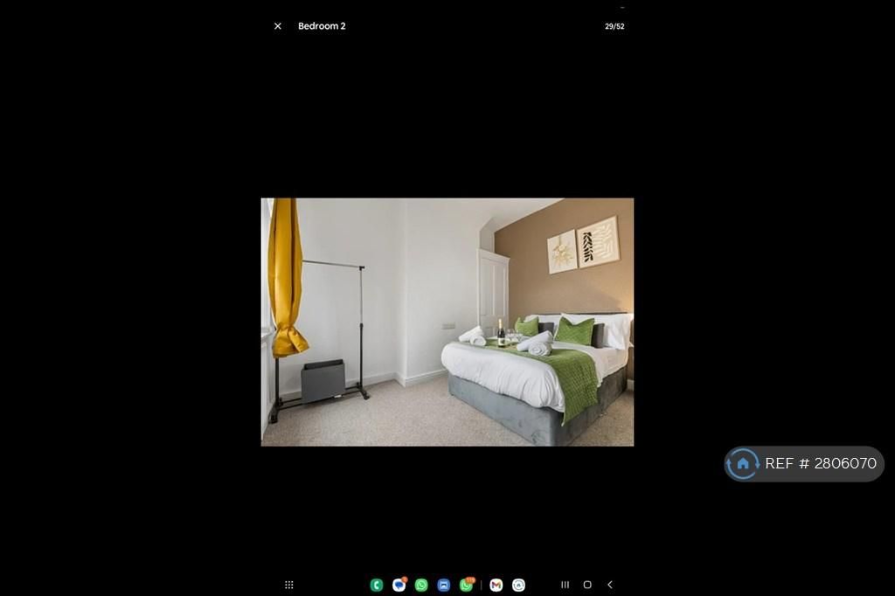Open the blue app icon between WhatsApp icons
The image size is (895, 596).
(444, 585)
